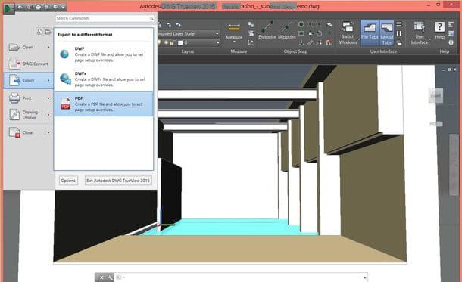Click the Measure tool icon
The height and width of the screenshot is (282, 462).
(x=234, y=28)
